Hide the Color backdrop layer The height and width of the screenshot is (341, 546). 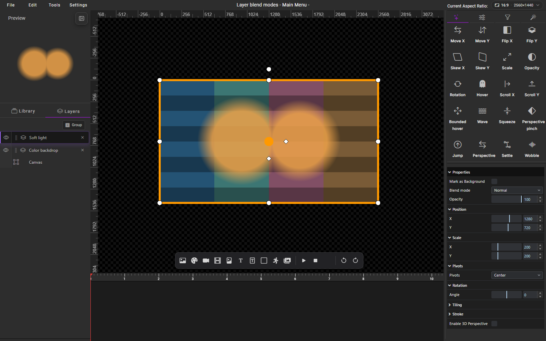pyautogui.click(x=6, y=150)
